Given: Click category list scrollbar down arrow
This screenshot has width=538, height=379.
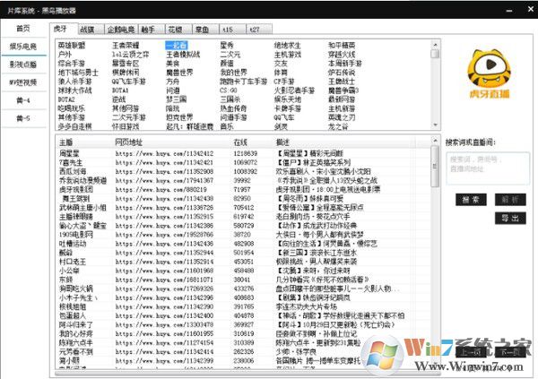Looking at the screenshot, I should [435, 125].
